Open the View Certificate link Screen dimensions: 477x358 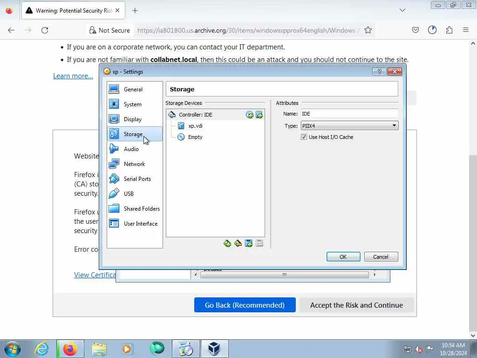[95, 275]
